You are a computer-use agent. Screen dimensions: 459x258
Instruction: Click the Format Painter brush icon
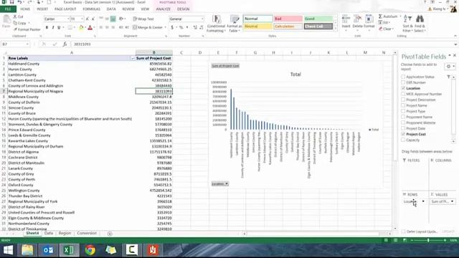(x=15, y=29)
